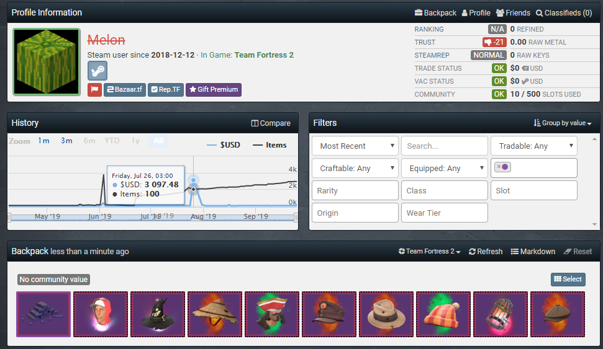Click the highlighted data point on chart

(x=193, y=180)
